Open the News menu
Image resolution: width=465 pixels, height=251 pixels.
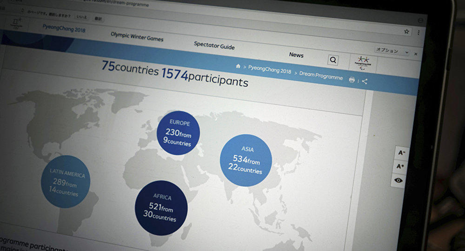click(296, 55)
